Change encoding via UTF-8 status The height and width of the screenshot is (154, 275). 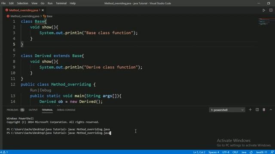[226, 152]
